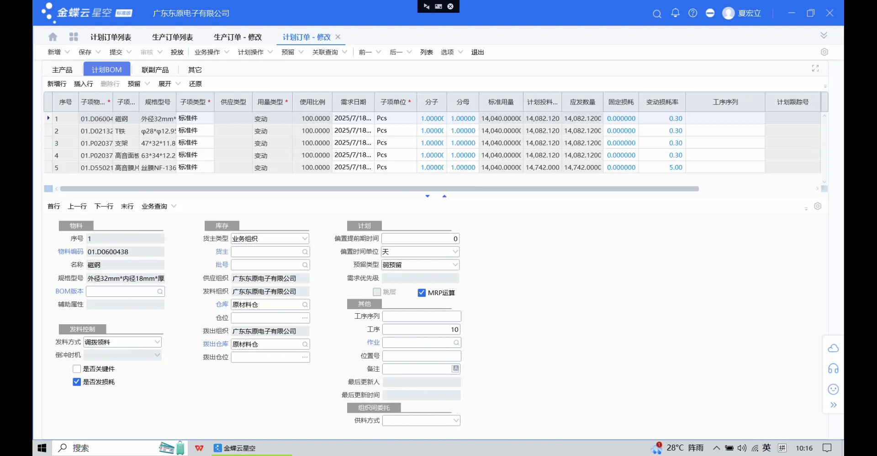Open toolbar settings gear icon

click(824, 52)
